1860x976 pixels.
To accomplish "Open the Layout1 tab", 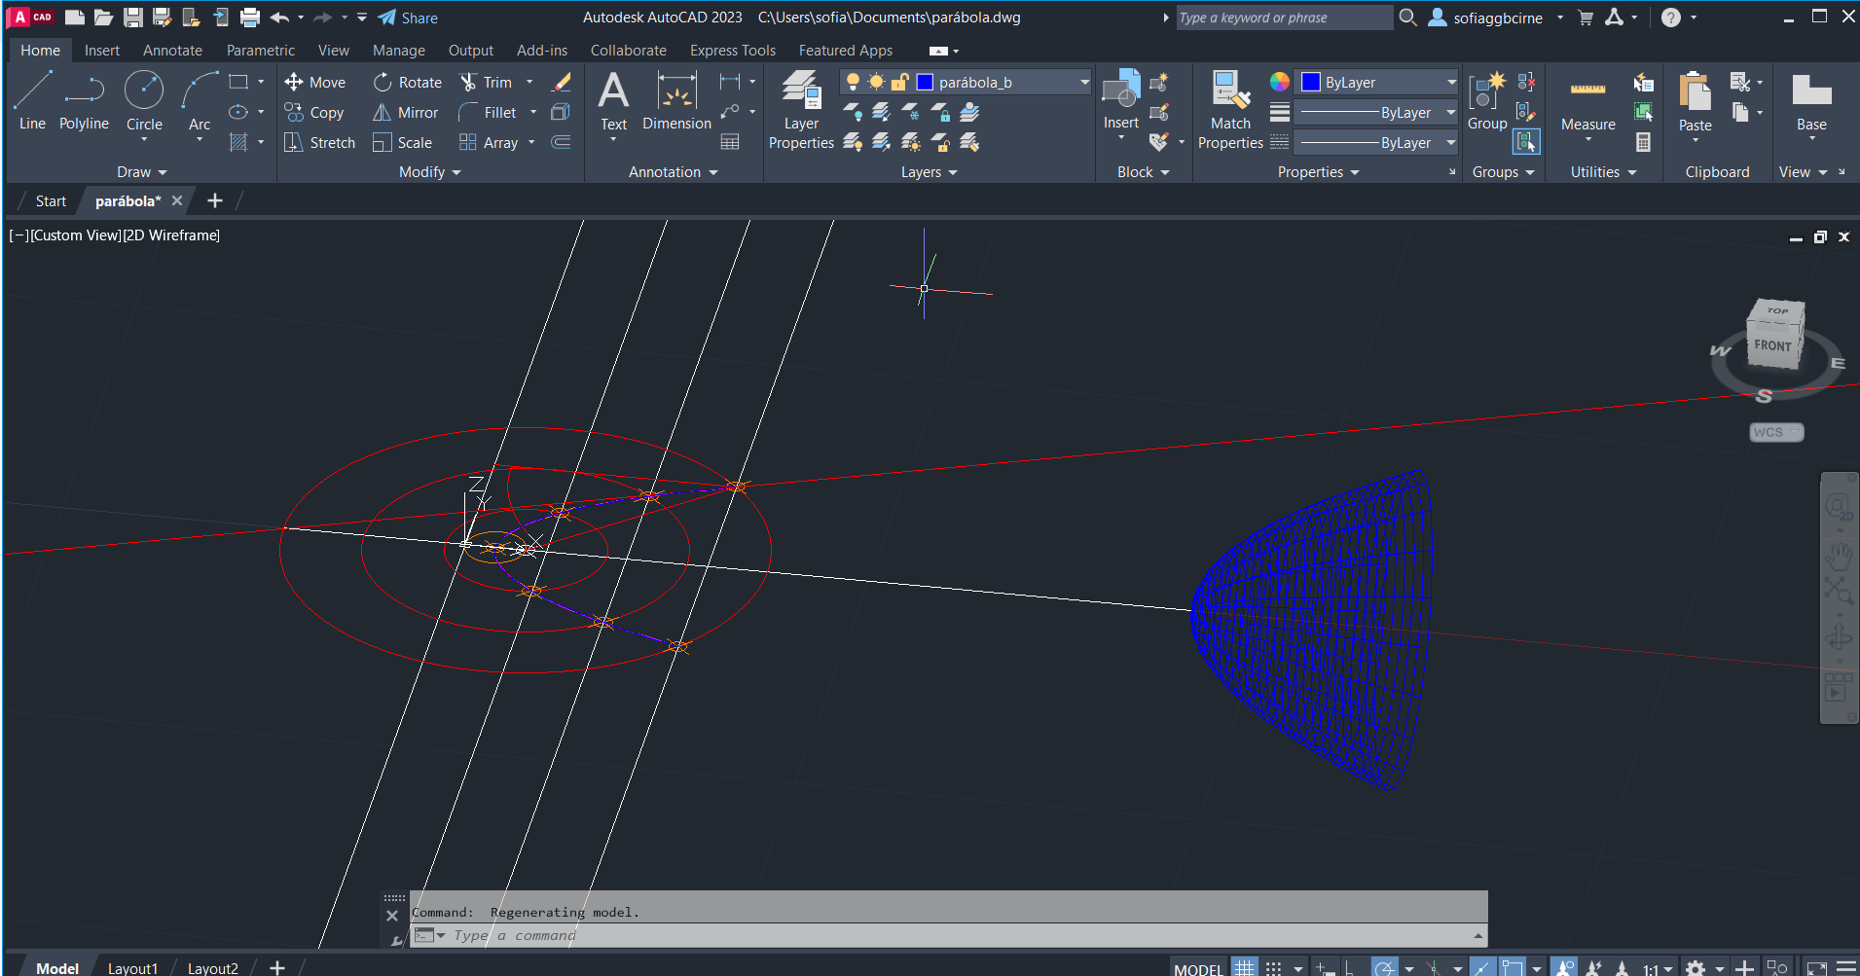I will 132,968.
